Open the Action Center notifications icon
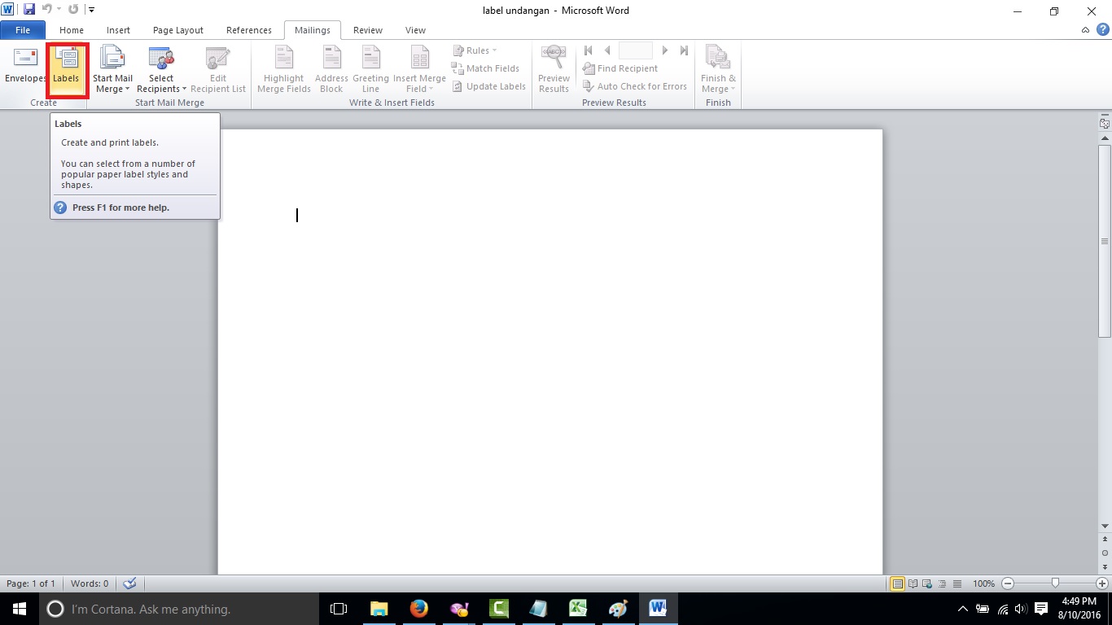1112x625 pixels. point(1041,609)
